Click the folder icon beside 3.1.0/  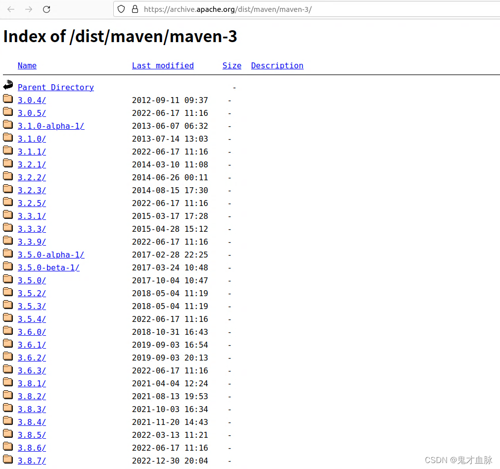(x=8, y=137)
